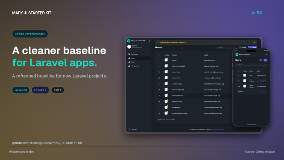
Task: Click avatar of Aurelia Hoeger row
Action: tap(166, 84)
